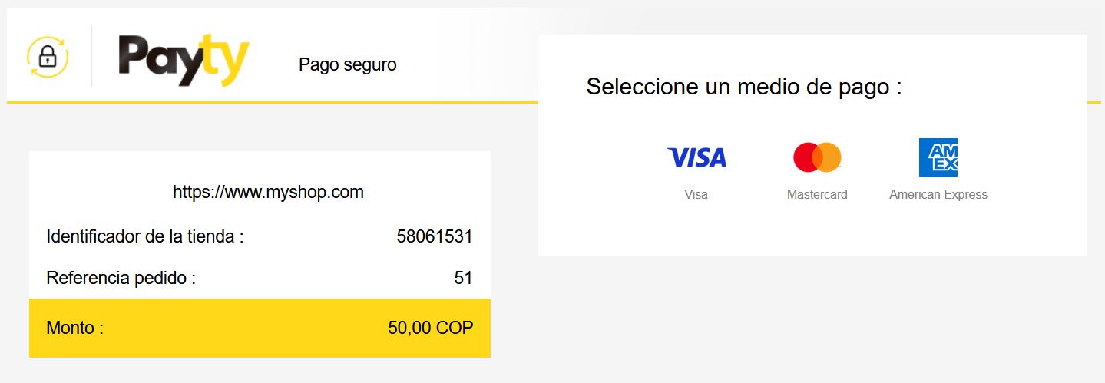Select the order reference value 51
The width and height of the screenshot is (1105, 383).
[x=463, y=278]
